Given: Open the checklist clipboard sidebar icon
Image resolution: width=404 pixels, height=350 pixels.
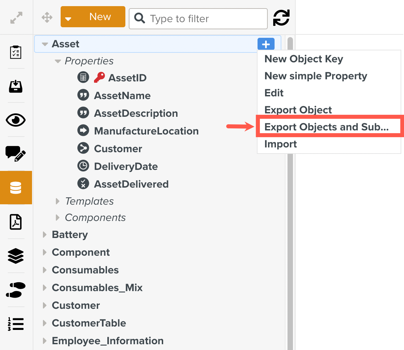Looking at the screenshot, I should tap(16, 52).
